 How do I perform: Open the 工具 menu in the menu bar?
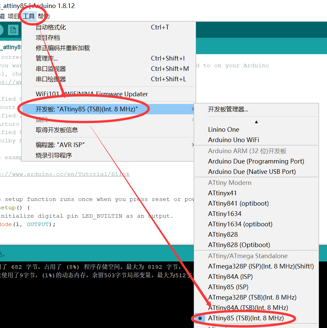[x=29, y=16]
